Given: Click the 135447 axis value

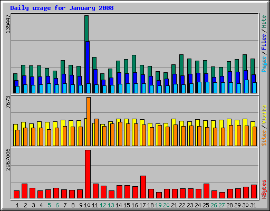Looking at the screenshot, I should [8, 24].
